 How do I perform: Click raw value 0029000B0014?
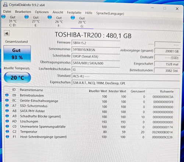click(162, 132)
